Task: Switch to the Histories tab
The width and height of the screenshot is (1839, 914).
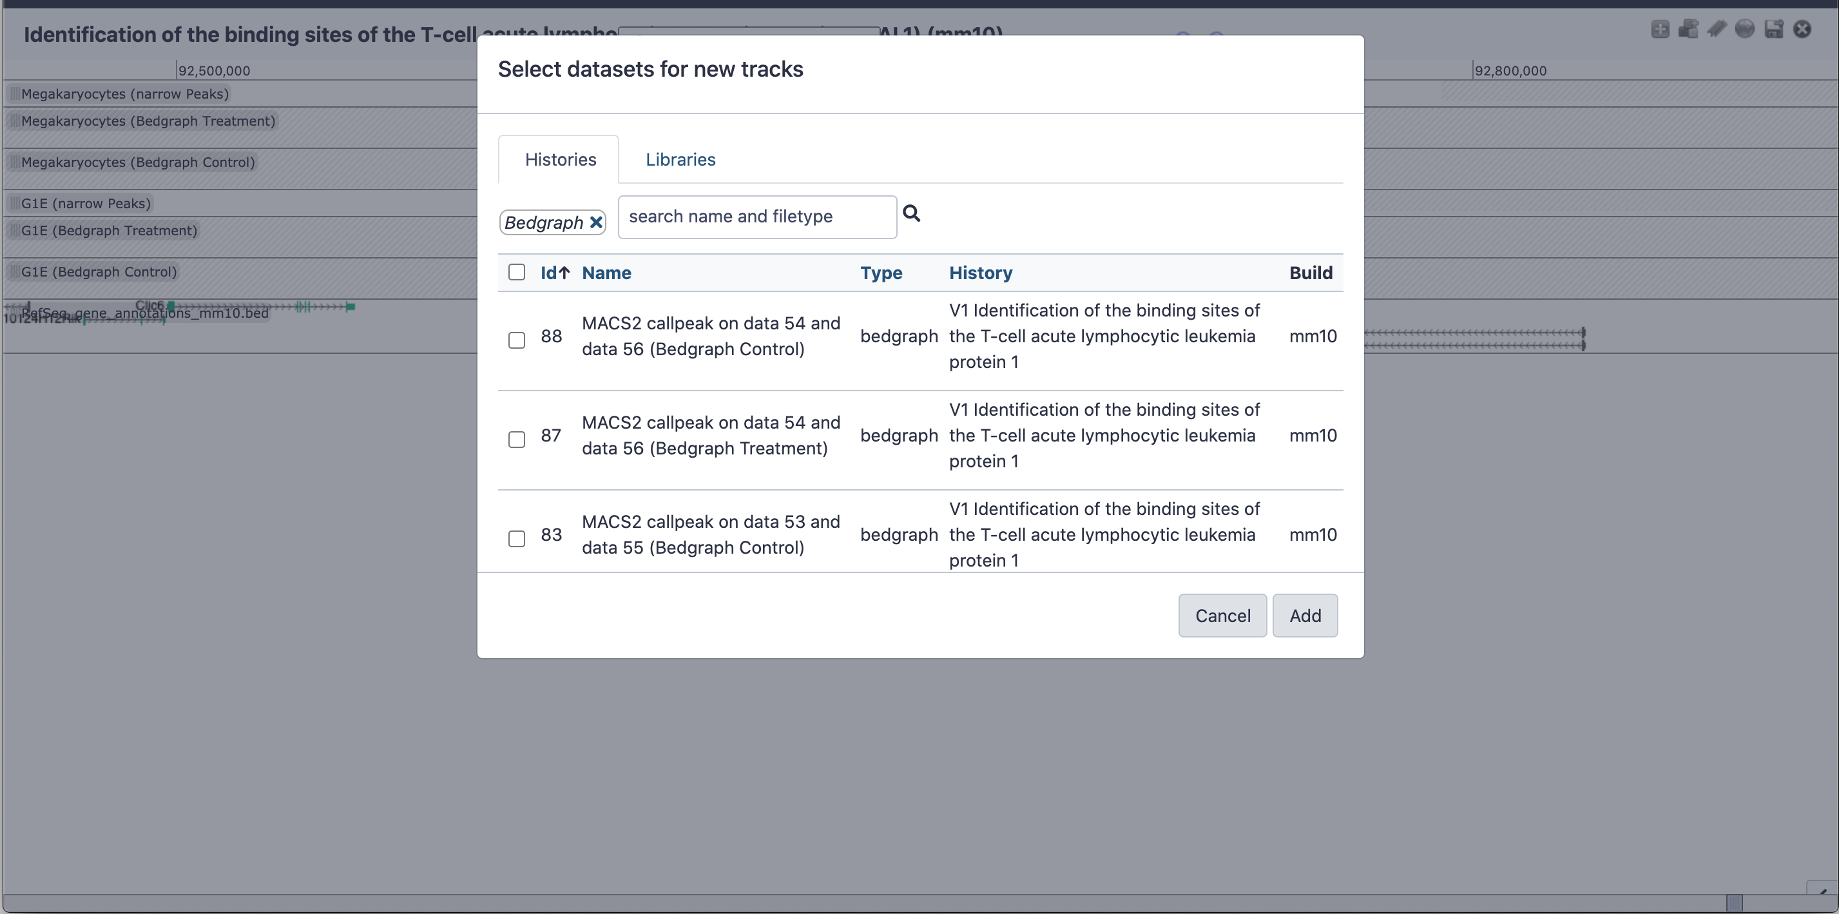Action: pyautogui.click(x=559, y=160)
